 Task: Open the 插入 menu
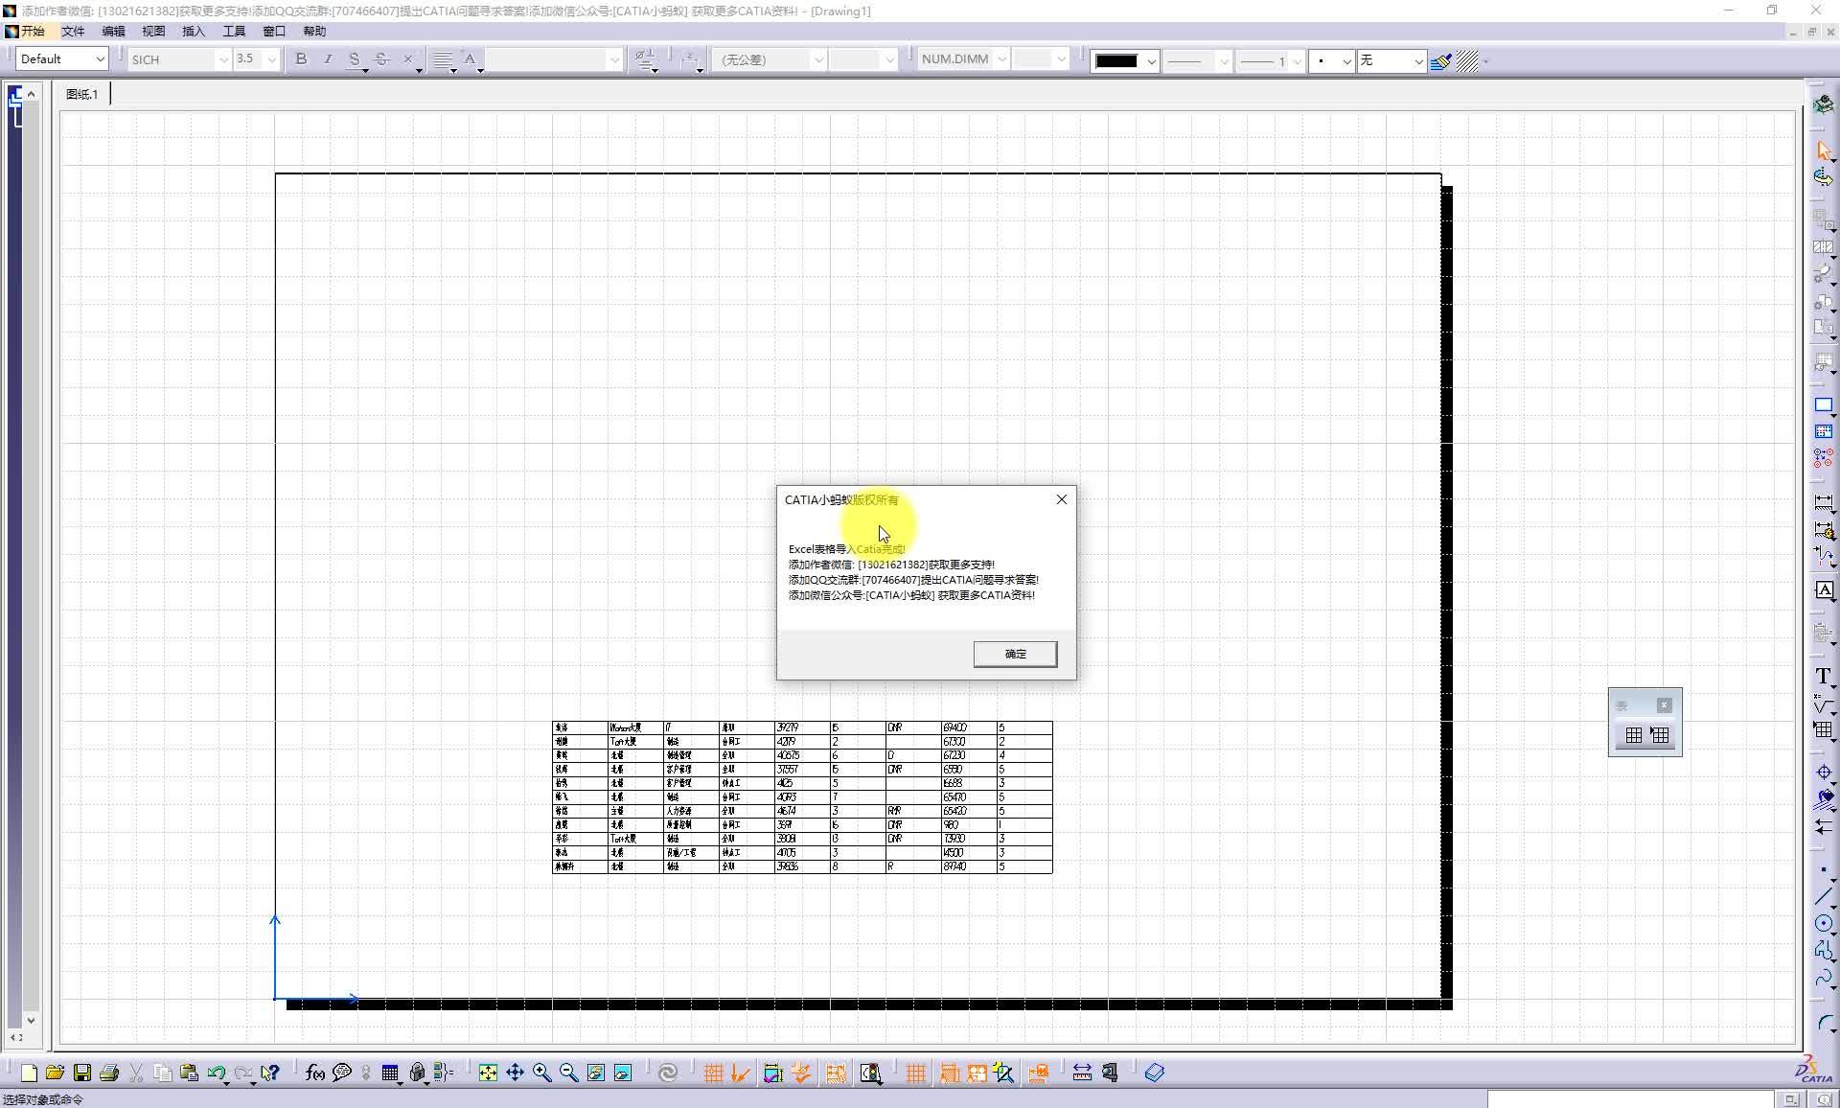(x=194, y=32)
